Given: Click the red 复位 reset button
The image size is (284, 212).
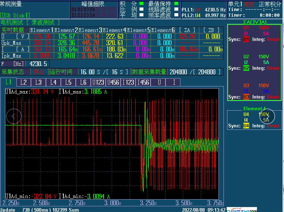Looking at the screenshot, I should coord(249,4).
